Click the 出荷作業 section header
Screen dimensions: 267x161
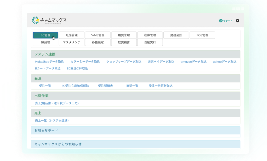point(135,96)
